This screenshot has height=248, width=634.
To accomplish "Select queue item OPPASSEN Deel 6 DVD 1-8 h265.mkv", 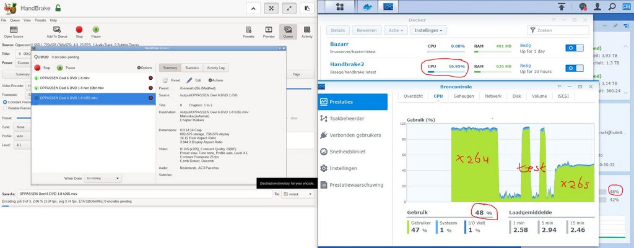I will click(93, 98).
